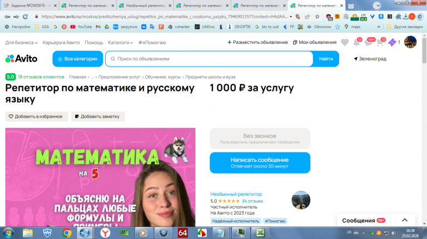427x239 pixels.
Task: Show hidden tray icons arrow
Action: [364, 233]
